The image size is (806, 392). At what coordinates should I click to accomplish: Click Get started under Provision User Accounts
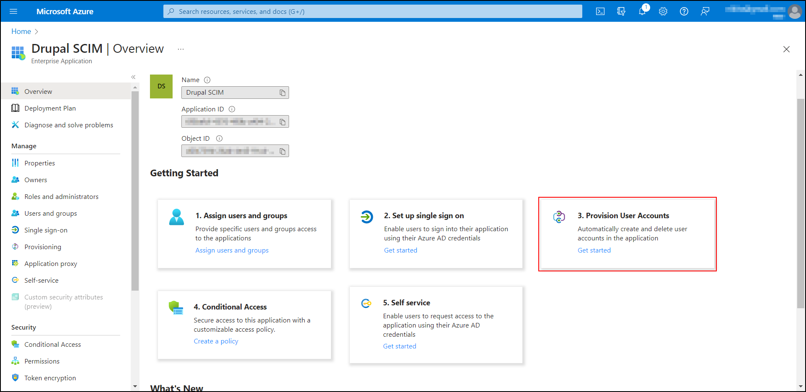(x=594, y=250)
